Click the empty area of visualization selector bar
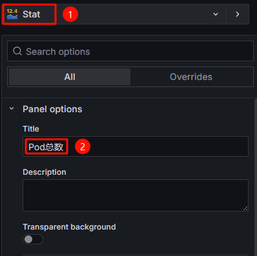This screenshot has height=256, width=257. 142,14
